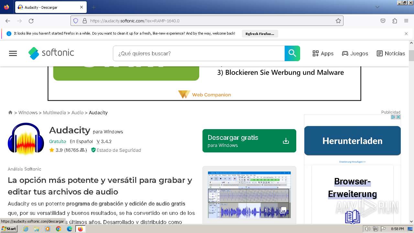The width and height of the screenshot is (414, 233).
Task: Reload the page with refresh icon
Action: pos(31,21)
